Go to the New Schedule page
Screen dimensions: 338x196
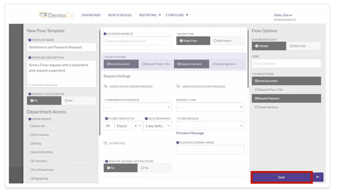tap(120, 15)
